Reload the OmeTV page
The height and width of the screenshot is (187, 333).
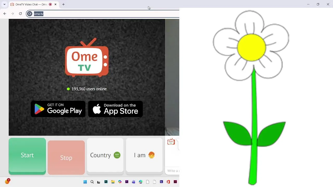pyautogui.click(x=20, y=14)
